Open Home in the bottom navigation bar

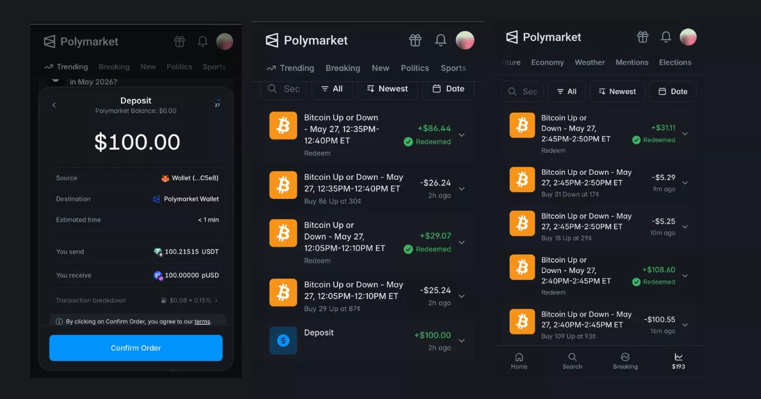[x=519, y=361]
